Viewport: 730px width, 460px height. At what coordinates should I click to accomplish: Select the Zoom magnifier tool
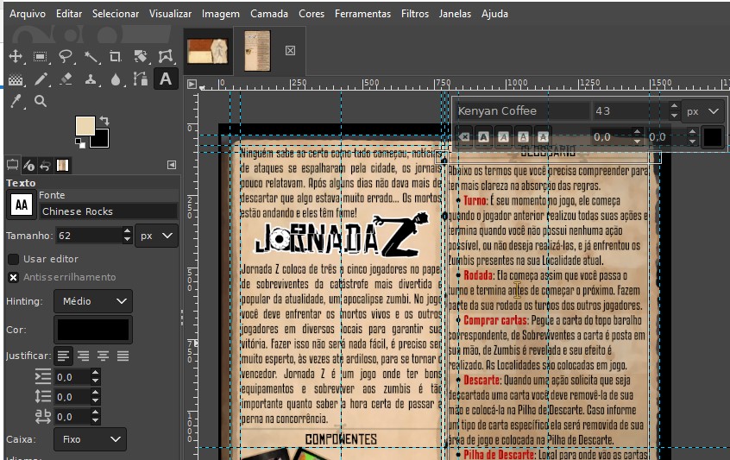41,101
